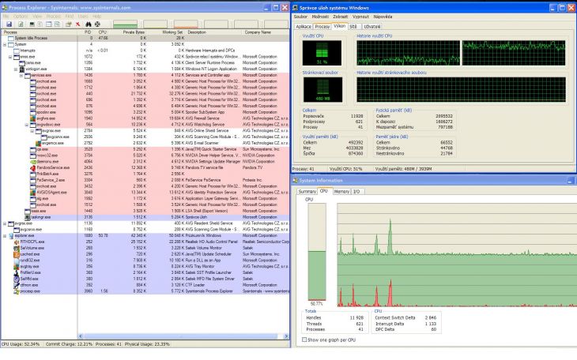Screen dimensions: 577x360
Task: Click the taskmgr.exe icon in process list
Action: [x=28, y=217]
